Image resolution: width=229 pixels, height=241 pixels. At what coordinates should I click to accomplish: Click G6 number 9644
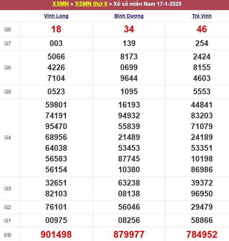(129, 78)
